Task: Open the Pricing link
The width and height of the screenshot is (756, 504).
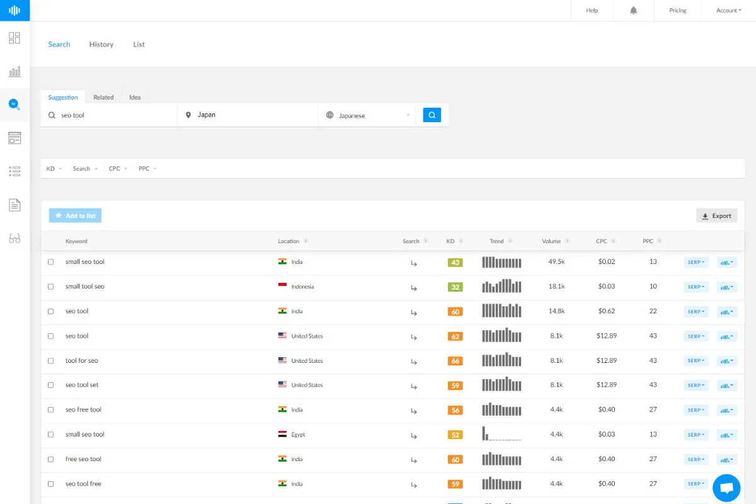Action: point(678,11)
